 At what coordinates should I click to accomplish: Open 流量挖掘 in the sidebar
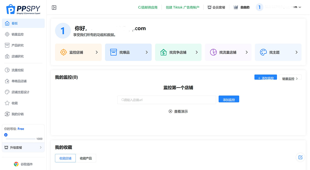18,70
